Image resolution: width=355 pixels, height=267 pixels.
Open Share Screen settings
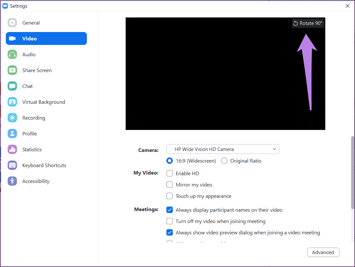(37, 70)
